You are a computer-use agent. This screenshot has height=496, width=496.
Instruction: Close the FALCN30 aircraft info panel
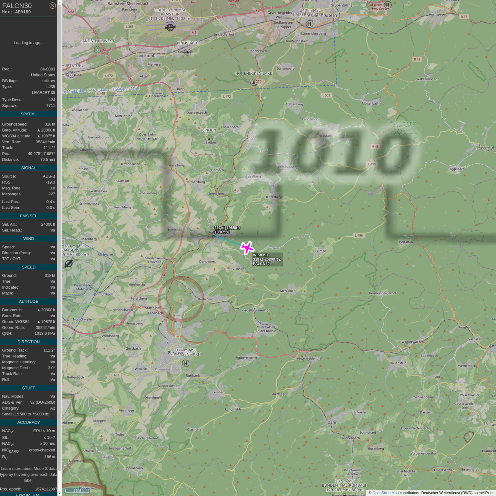coord(52,6)
